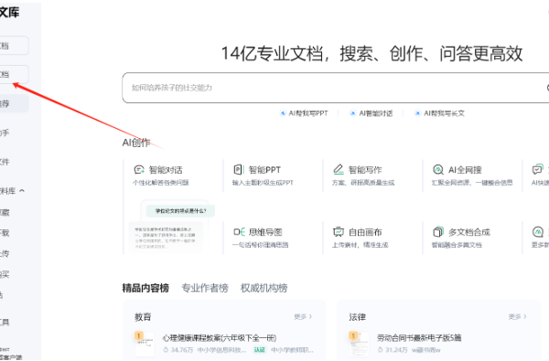549x361 pixels.
Task: Open 助手 in the left sidebar
Action: (x=5, y=133)
